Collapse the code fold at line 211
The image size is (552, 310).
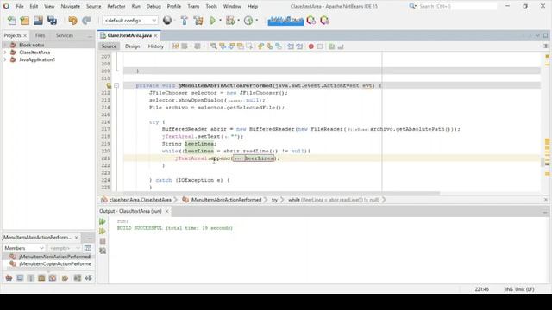tap(116, 85)
